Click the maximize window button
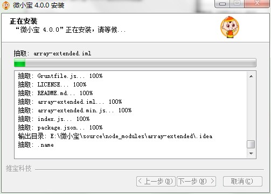The image size is (271, 194). pyautogui.click(x=237, y=3)
